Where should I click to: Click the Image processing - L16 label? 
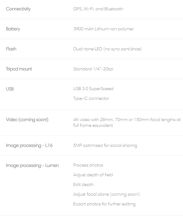(x=29, y=146)
